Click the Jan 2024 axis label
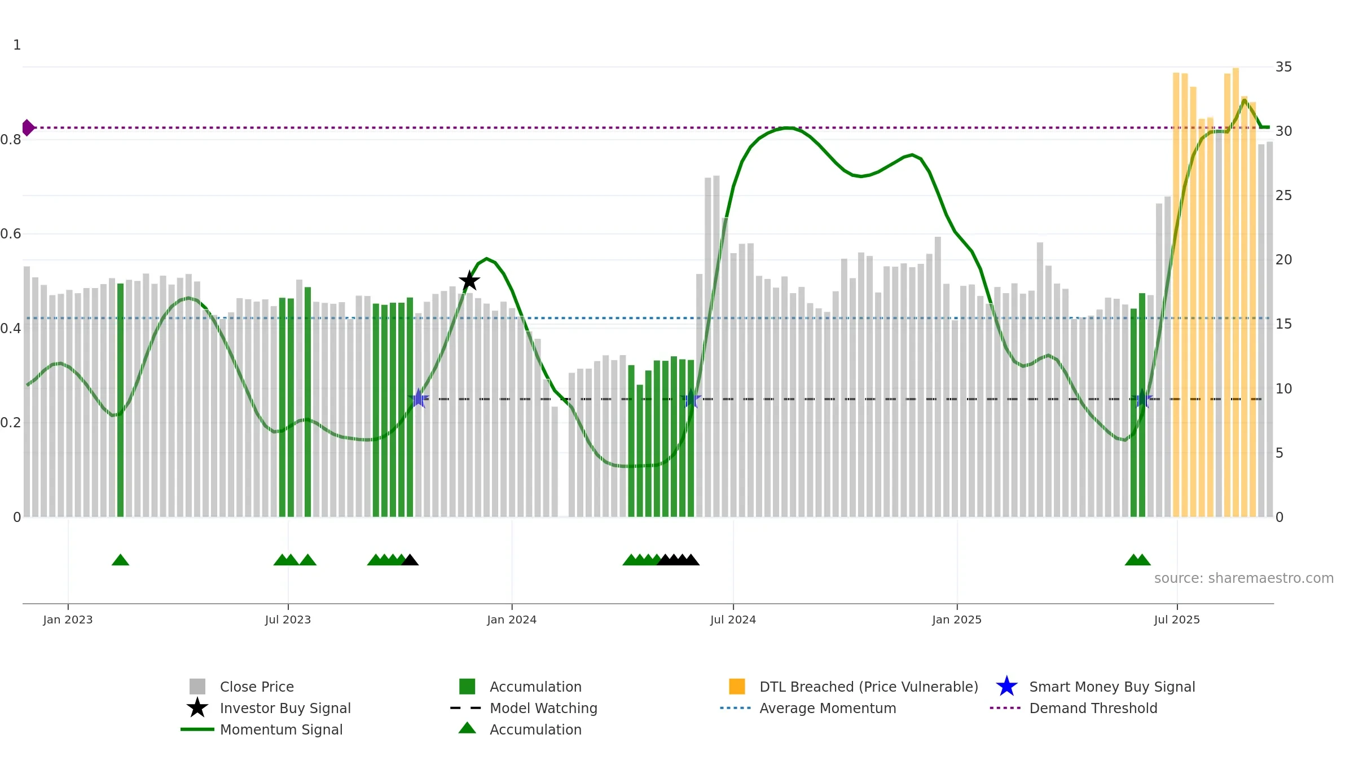1354x761 pixels. pyautogui.click(x=512, y=620)
